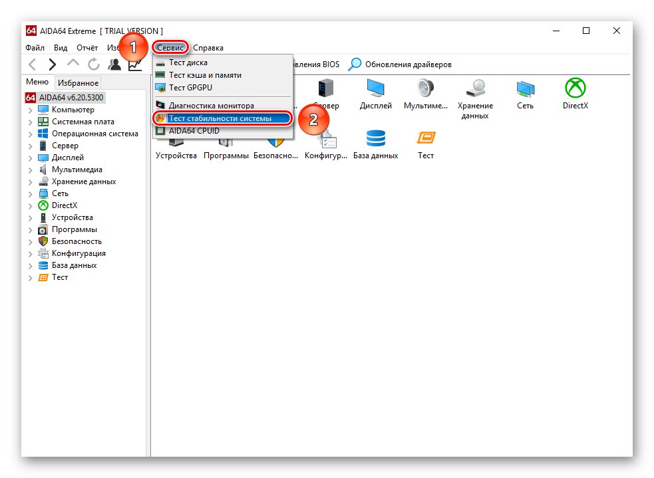Minimize the AIDA64 window
This screenshot has width=654, height=478.
click(556, 31)
